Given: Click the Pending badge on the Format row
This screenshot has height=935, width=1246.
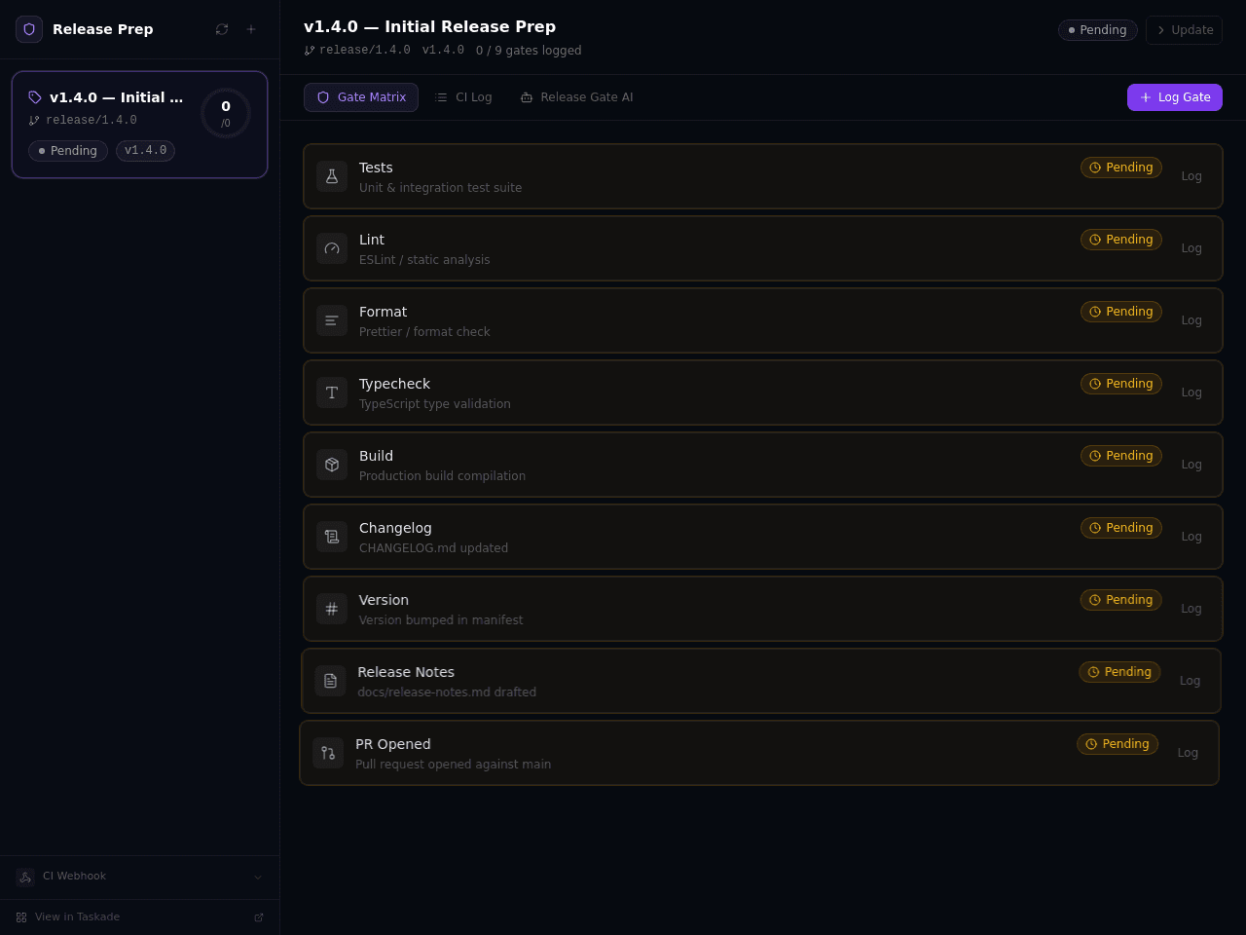Looking at the screenshot, I should pos(1121,312).
